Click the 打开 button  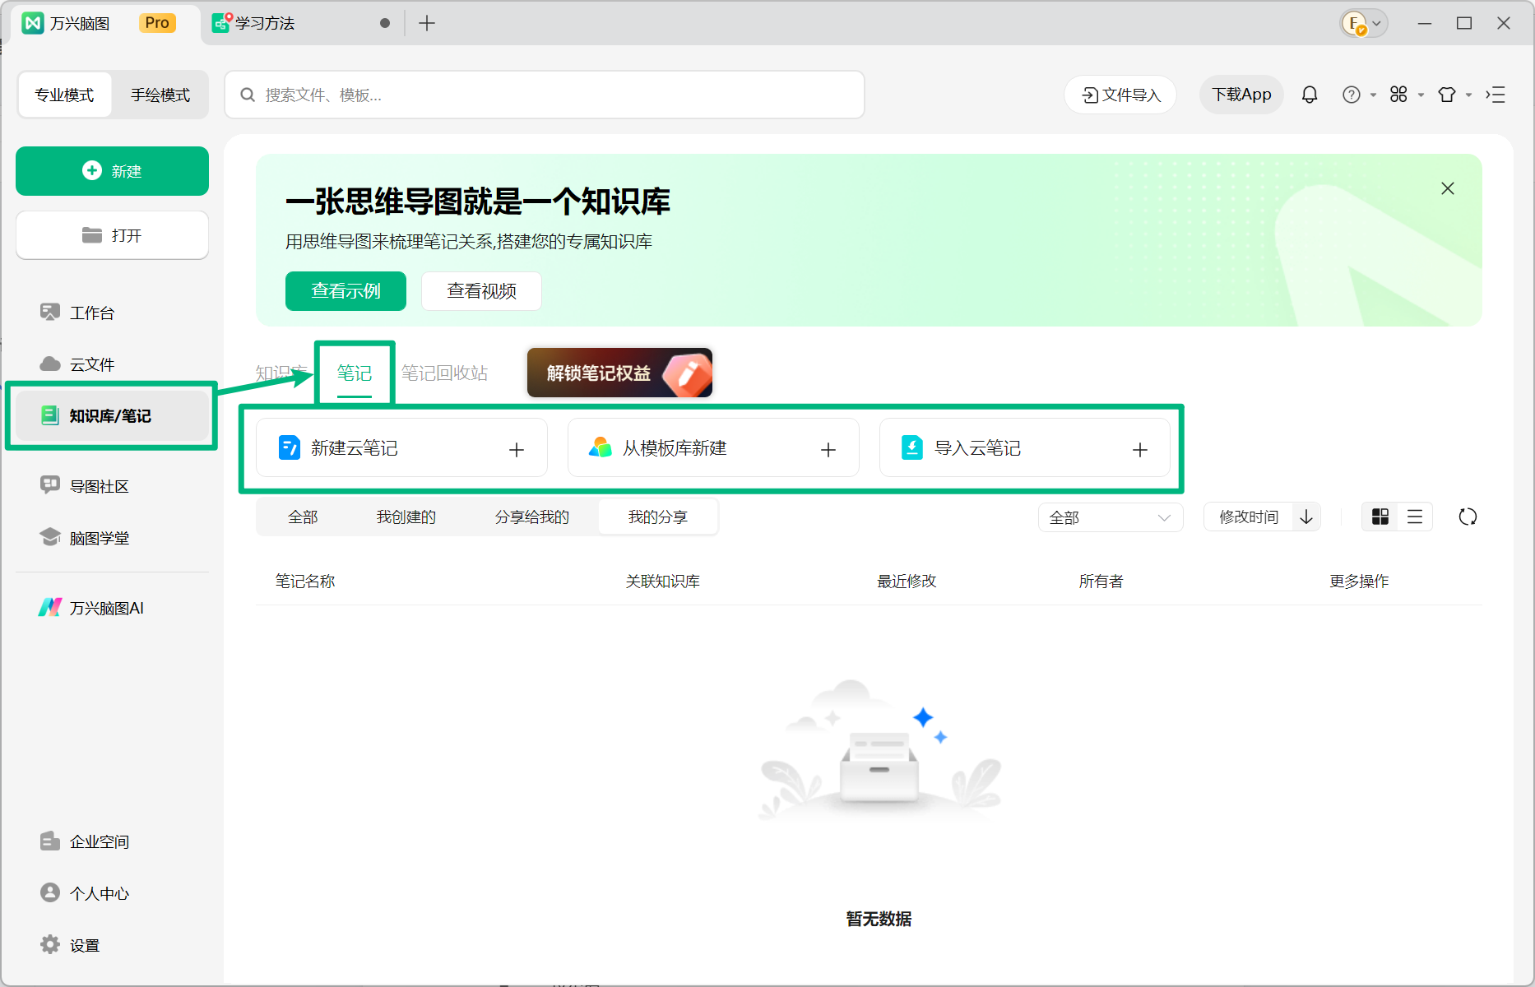click(x=112, y=235)
